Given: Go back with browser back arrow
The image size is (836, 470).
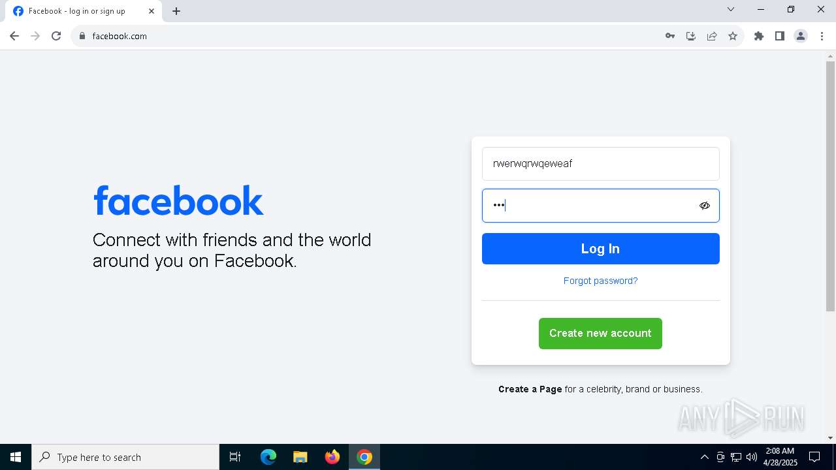Looking at the screenshot, I should pyautogui.click(x=14, y=36).
